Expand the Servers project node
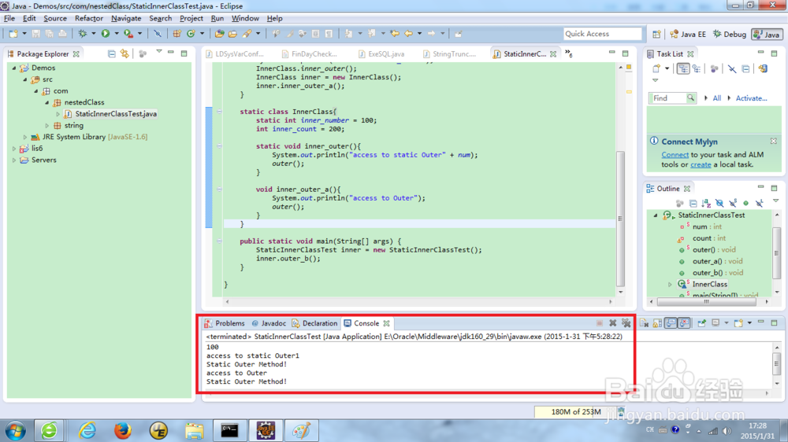The image size is (788, 442). click(x=14, y=160)
